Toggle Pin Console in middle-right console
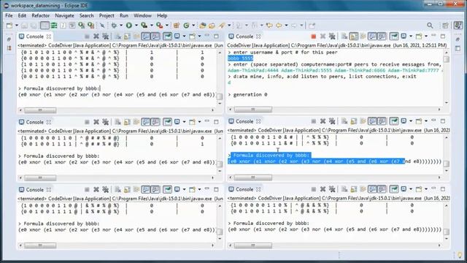 click(x=394, y=121)
